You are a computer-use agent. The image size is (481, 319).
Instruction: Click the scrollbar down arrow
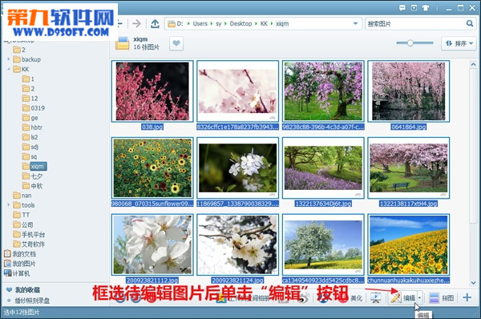473,282
